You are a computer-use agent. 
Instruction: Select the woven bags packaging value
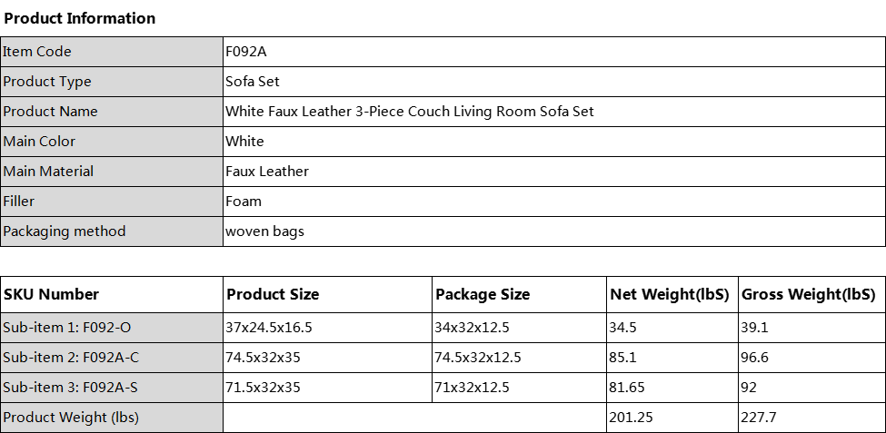coord(264,231)
